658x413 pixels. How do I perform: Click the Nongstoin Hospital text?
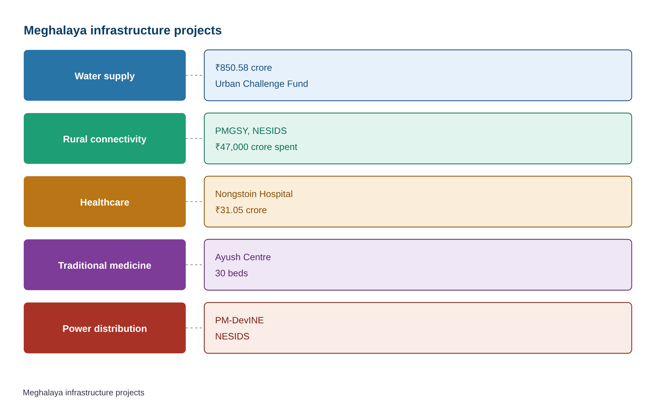coord(254,194)
